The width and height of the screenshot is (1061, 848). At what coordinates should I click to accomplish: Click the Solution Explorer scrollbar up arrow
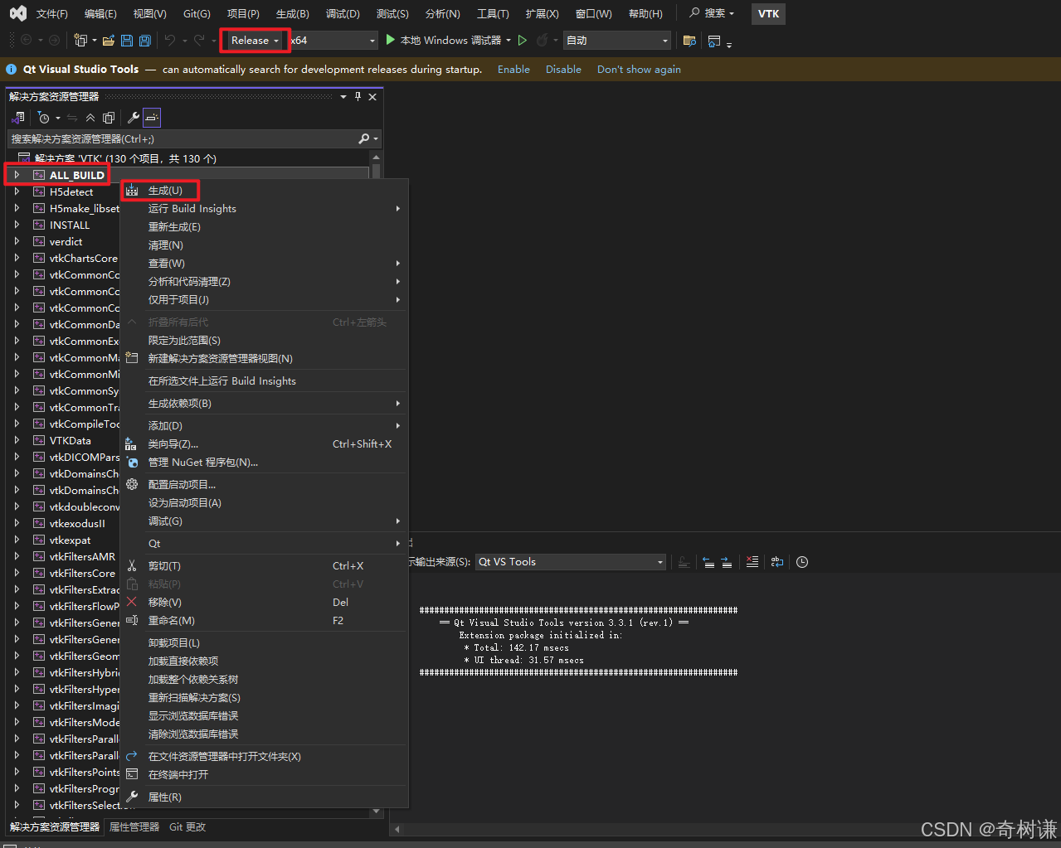click(x=376, y=157)
